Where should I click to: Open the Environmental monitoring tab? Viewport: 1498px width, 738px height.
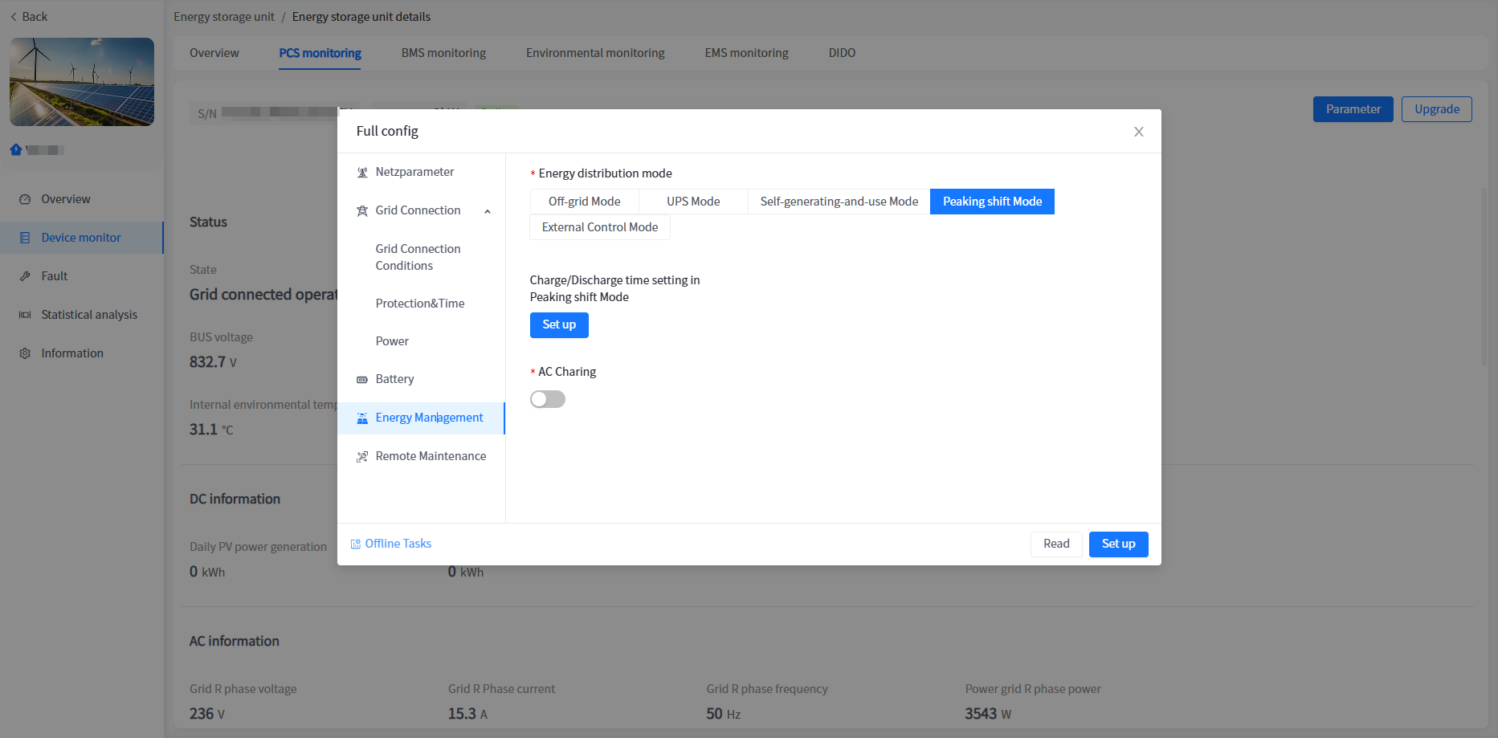[x=595, y=53]
